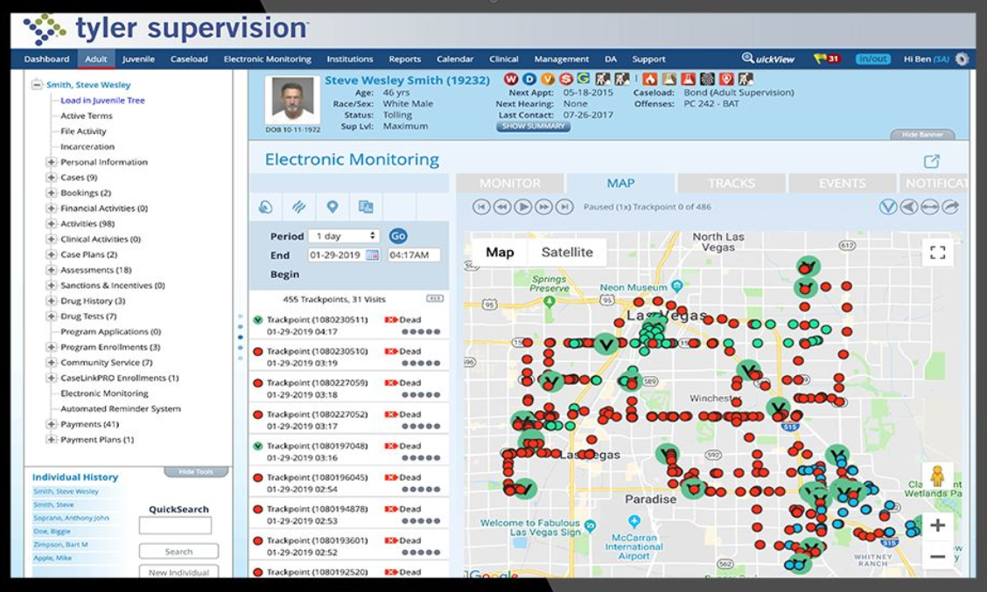Select the map pin marker icon

point(331,206)
